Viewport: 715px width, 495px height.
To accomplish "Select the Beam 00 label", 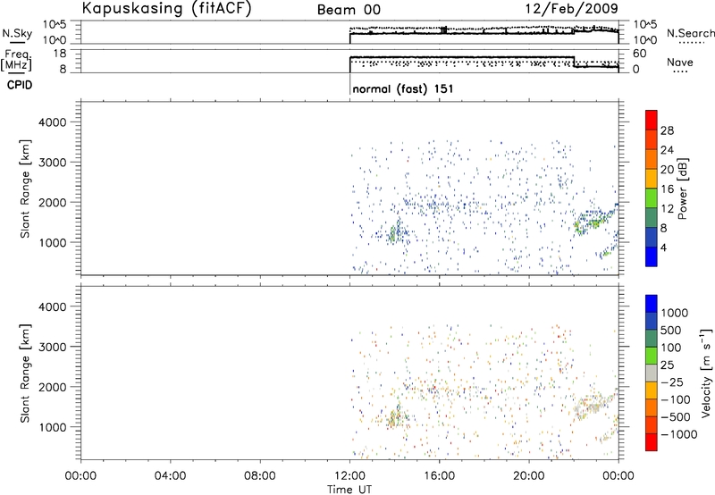I will tap(349, 10).
